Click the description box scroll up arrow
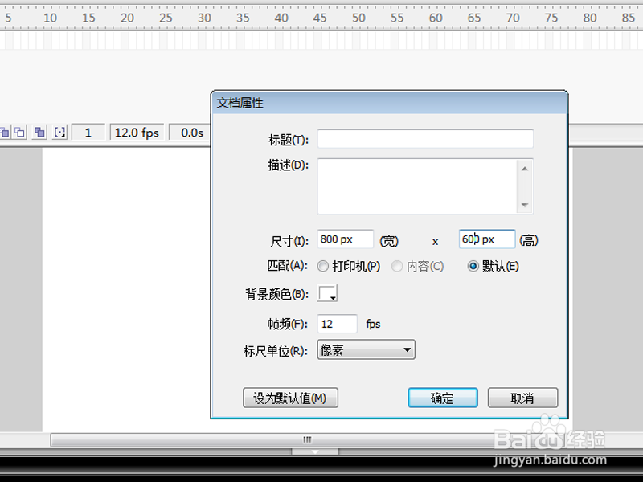The height and width of the screenshot is (482, 643). click(x=525, y=169)
